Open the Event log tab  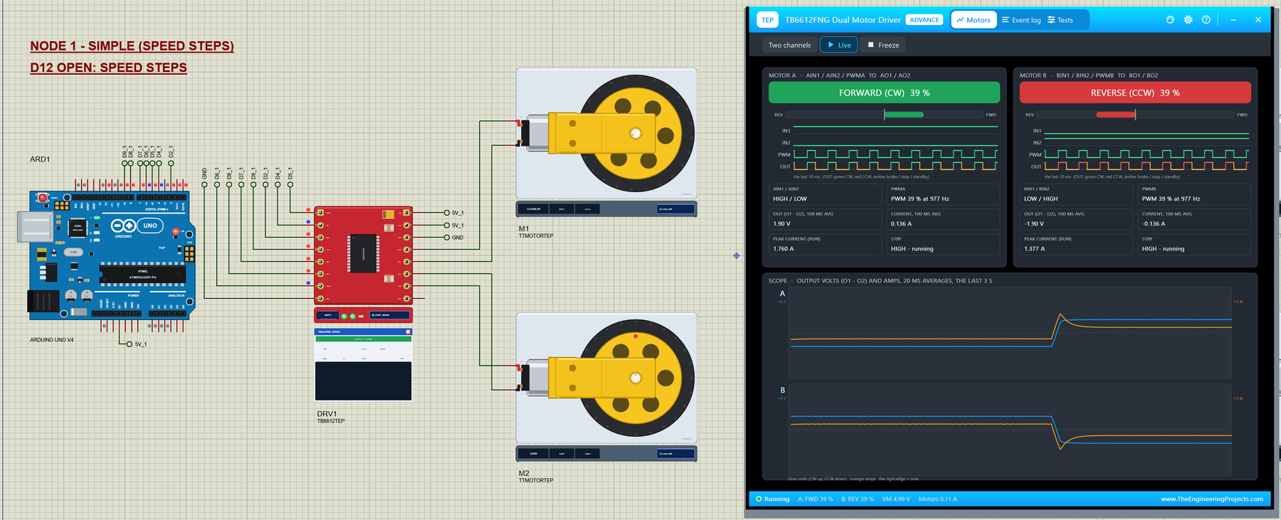[x=1021, y=20]
